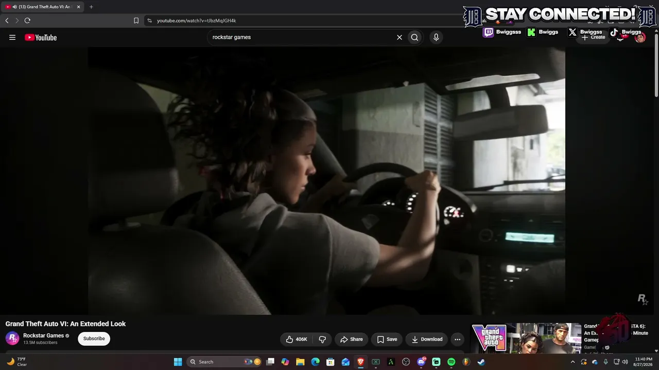Open Task View on the taskbar
The height and width of the screenshot is (370, 659).
pos(270,362)
